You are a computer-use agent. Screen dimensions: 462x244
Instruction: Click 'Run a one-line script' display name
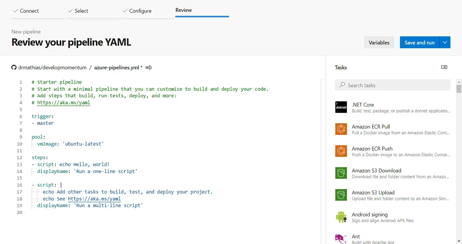(x=105, y=171)
